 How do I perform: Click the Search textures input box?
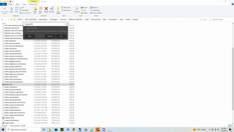pos(220,19)
